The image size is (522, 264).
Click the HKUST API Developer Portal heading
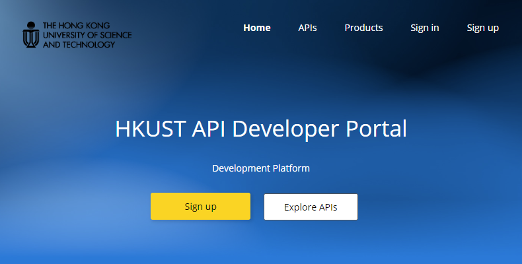[261, 129]
